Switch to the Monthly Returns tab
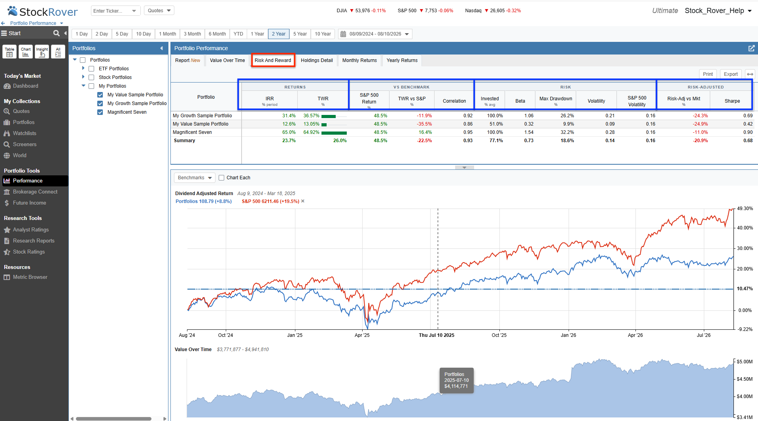This screenshot has height=421, width=758. pos(359,60)
